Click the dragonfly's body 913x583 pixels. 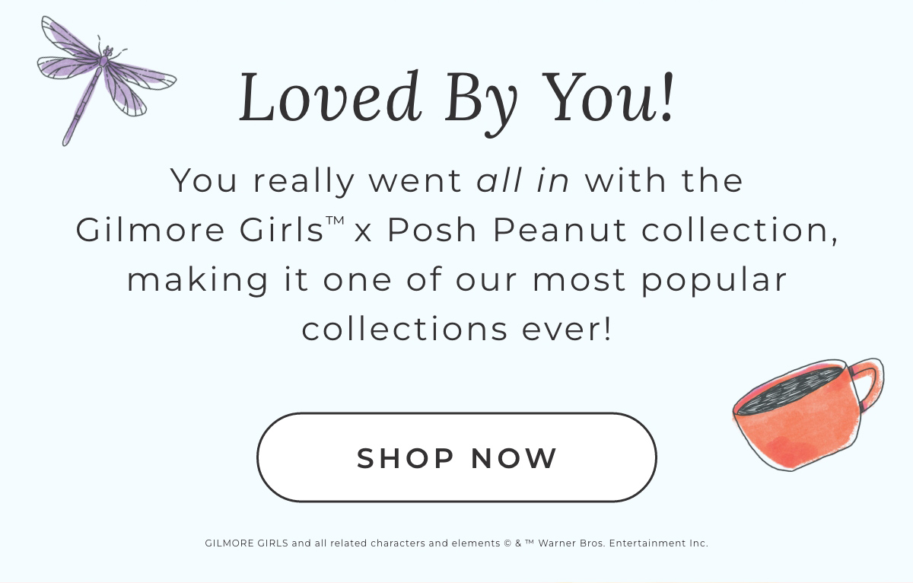(84, 99)
